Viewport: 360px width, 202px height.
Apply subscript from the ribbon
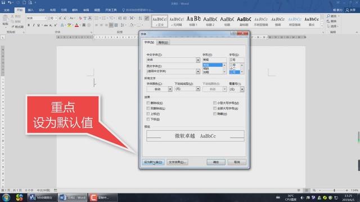51,25
